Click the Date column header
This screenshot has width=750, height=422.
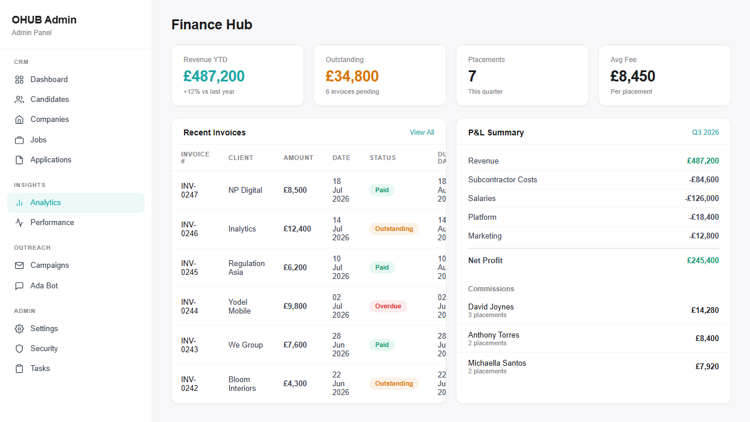(341, 158)
